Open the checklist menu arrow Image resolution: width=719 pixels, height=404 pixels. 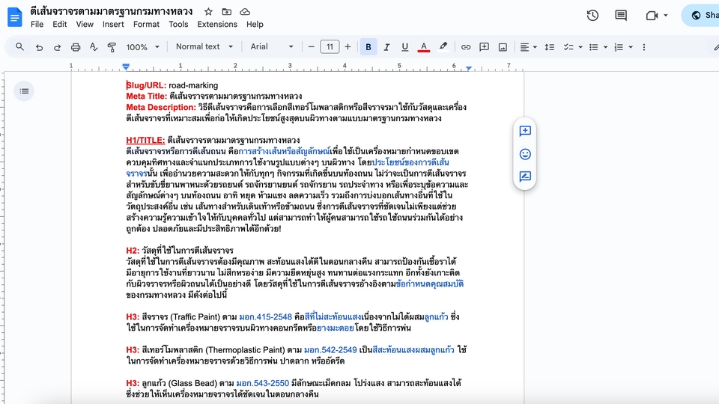580,46
